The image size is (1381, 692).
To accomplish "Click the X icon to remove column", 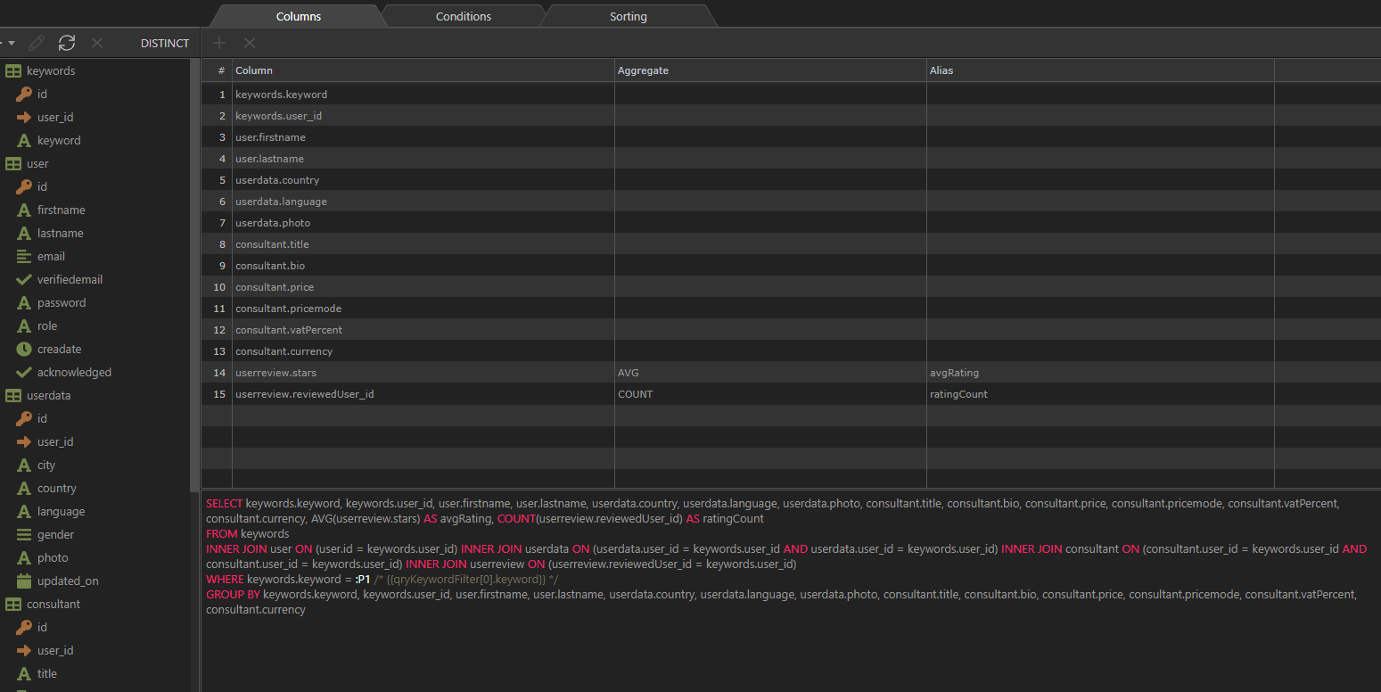I will tap(250, 43).
